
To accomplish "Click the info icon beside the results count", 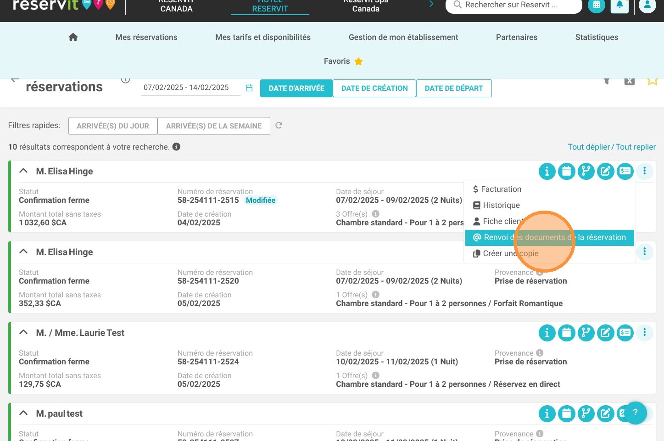I will pyautogui.click(x=176, y=147).
